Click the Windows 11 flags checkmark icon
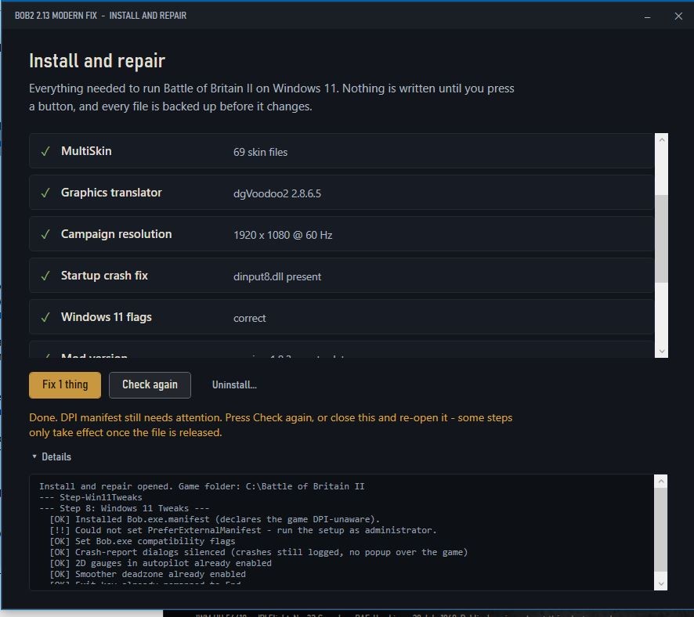This screenshot has height=617, width=694. coord(45,318)
